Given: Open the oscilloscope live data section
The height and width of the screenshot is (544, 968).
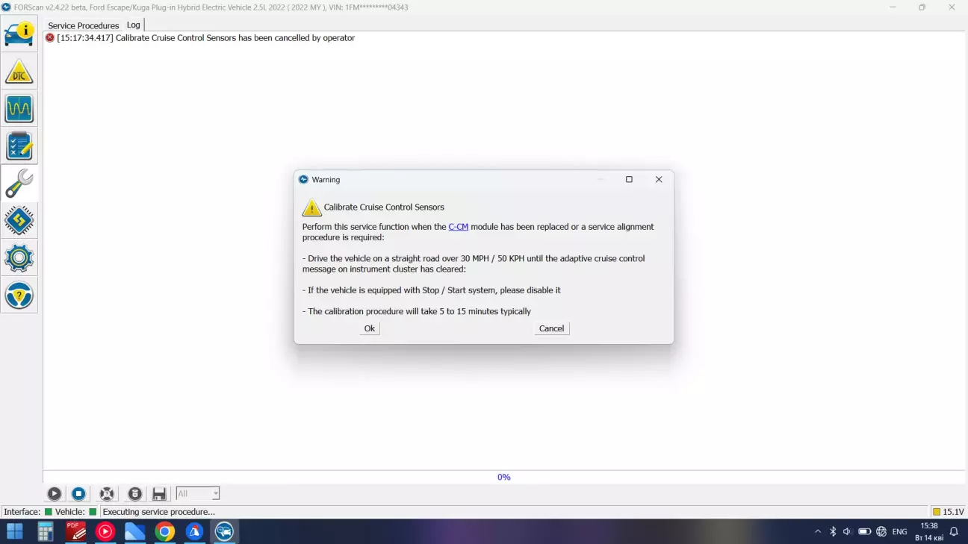Looking at the screenshot, I should pyautogui.click(x=19, y=109).
